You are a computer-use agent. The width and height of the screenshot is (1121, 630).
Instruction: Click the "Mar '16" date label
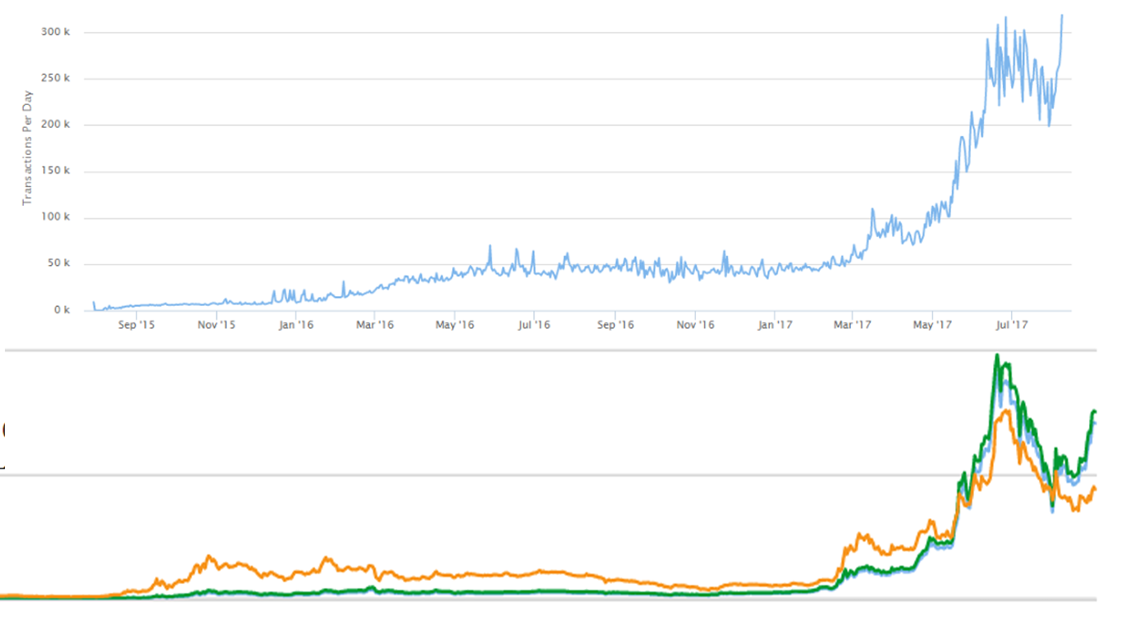tap(375, 326)
